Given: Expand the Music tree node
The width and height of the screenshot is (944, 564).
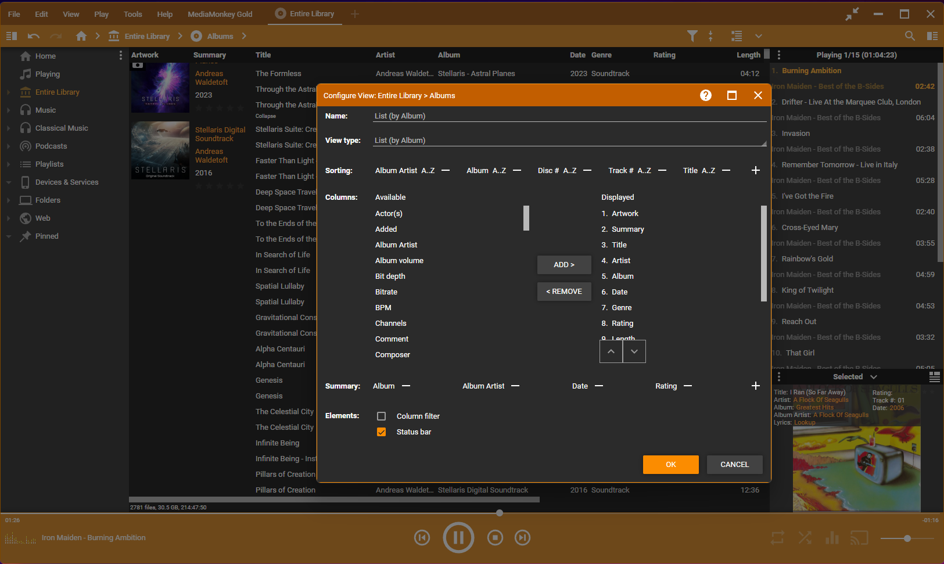Looking at the screenshot, I should coord(8,110).
